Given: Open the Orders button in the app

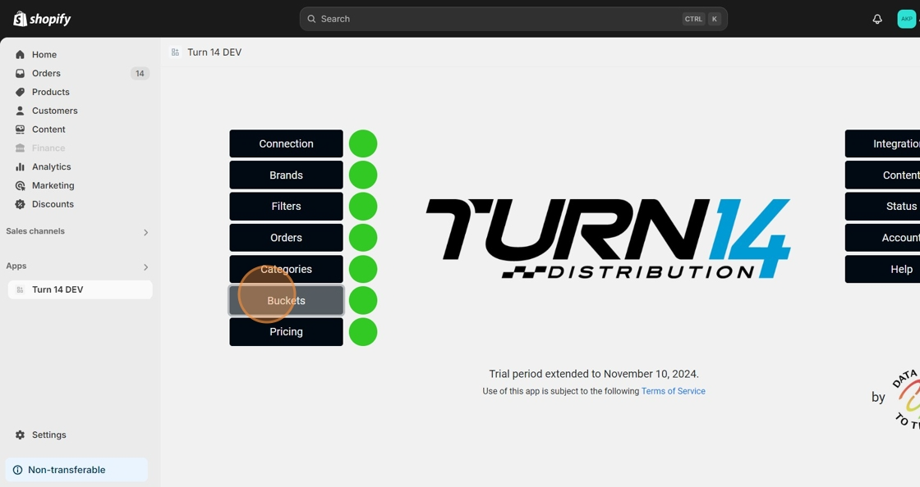Looking at the screenshot, I should click(x=287, y=238).
